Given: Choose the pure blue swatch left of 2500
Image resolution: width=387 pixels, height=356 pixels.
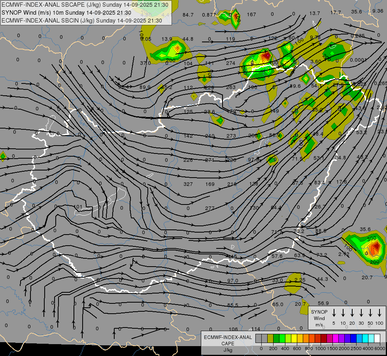Looking at the screenshot, I should pos(353,339).
